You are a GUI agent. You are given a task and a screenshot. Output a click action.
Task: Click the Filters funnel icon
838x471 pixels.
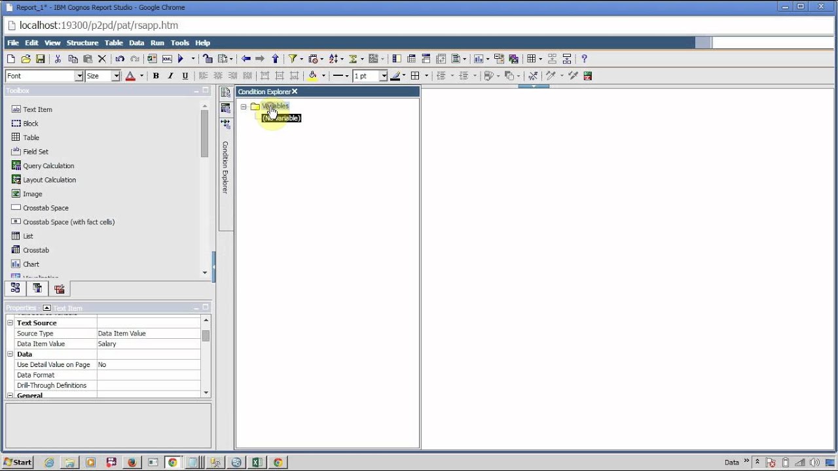(x=293, y=59)
